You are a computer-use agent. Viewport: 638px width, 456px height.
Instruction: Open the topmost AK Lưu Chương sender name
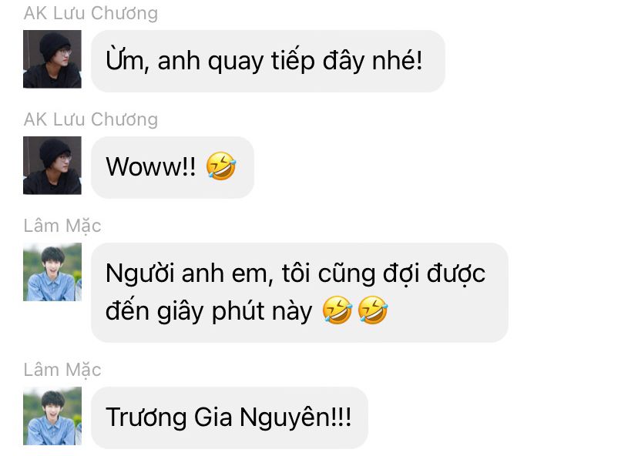coord(91,13)
